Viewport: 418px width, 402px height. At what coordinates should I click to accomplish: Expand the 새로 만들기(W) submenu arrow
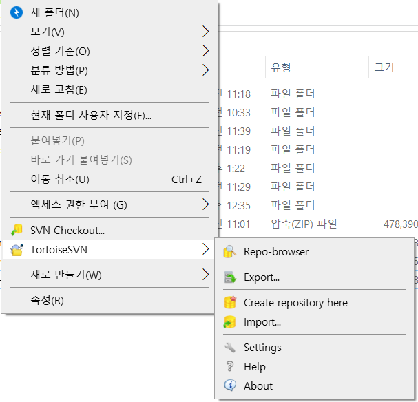tap(205, 275)
